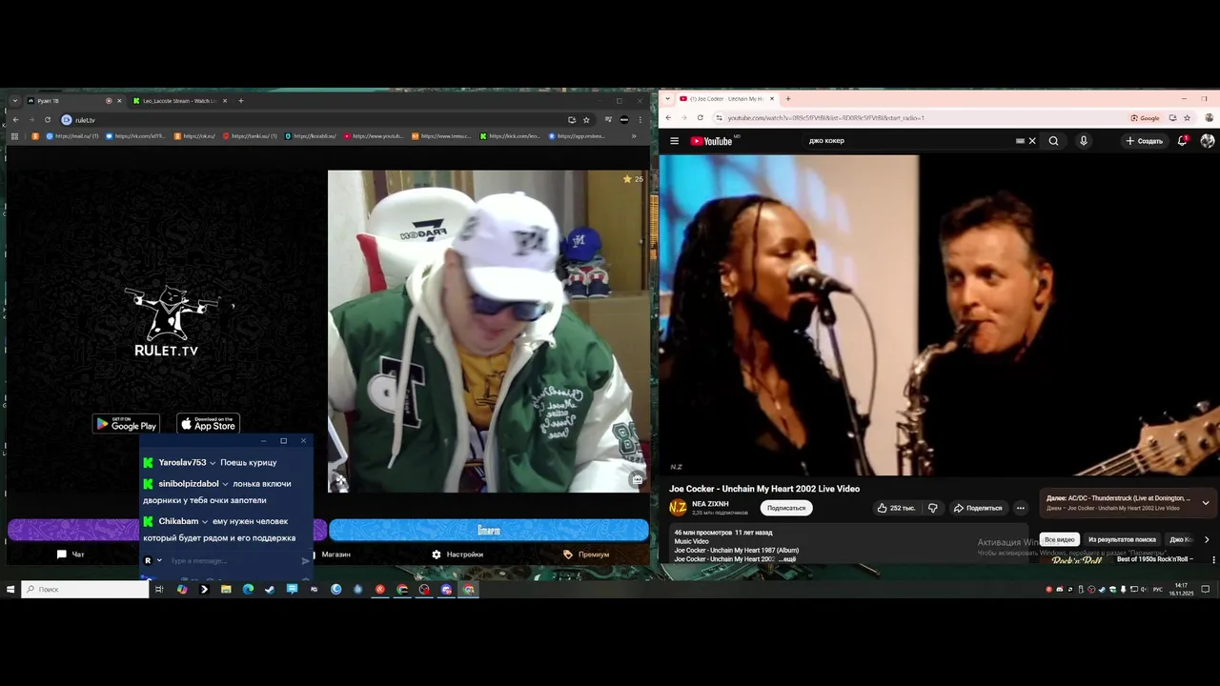Expand the chevron beside Yaroslav753
The width and height of the screenshot is (1220, 686).
pyautogui.click(x=213, y=463)
